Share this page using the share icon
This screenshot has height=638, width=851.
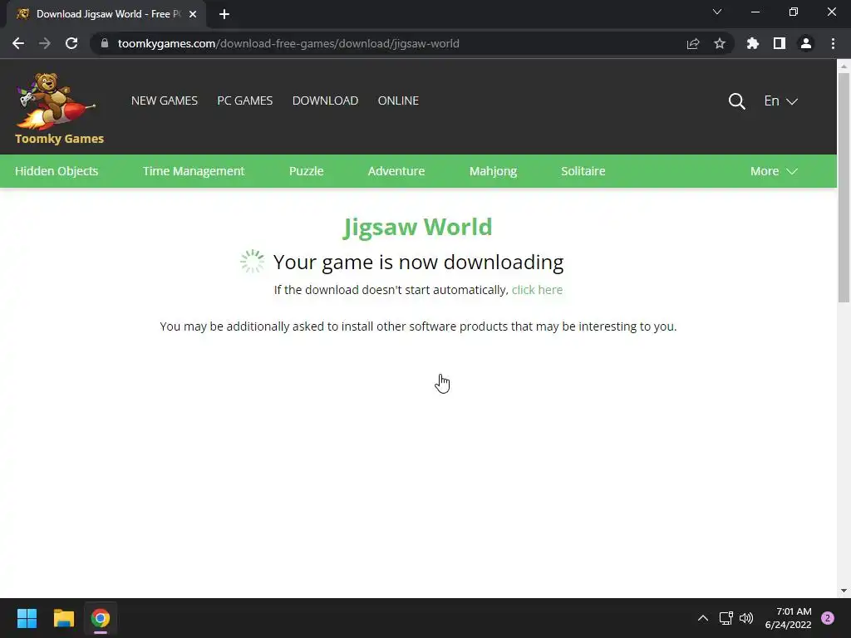tap(692, 43)
